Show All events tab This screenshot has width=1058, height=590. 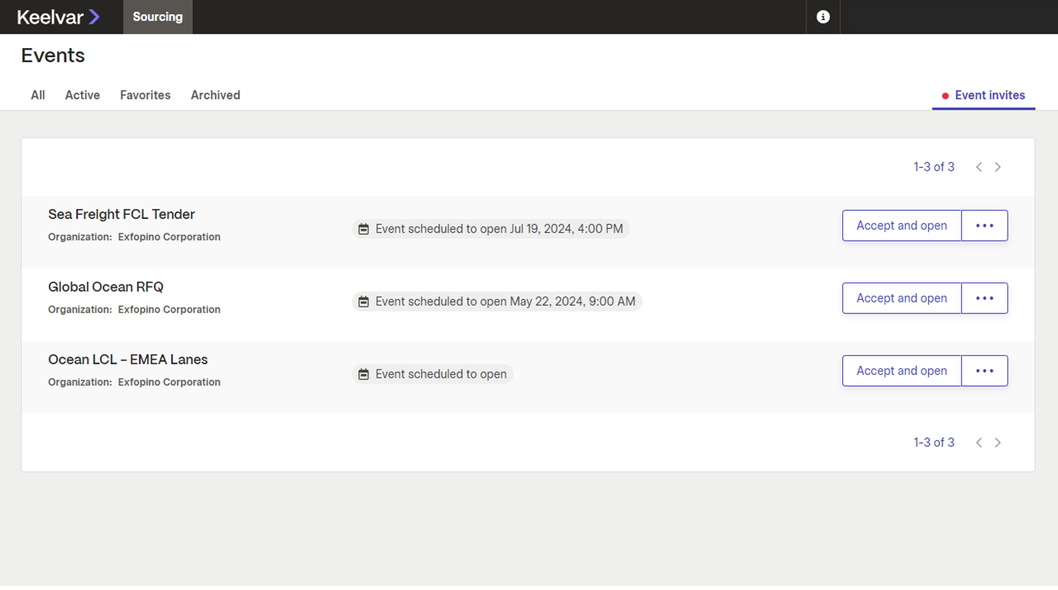click(38, 95)
